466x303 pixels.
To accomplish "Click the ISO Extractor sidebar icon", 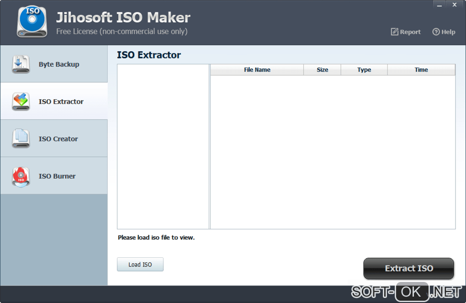I will click(x=21, y=101).
